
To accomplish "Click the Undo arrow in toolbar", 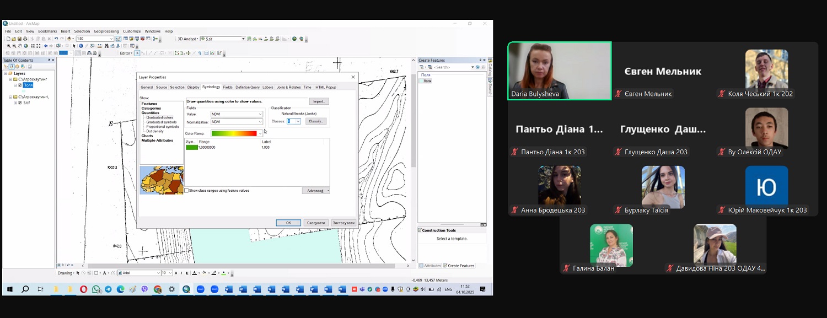I will [x=56, y=39].
